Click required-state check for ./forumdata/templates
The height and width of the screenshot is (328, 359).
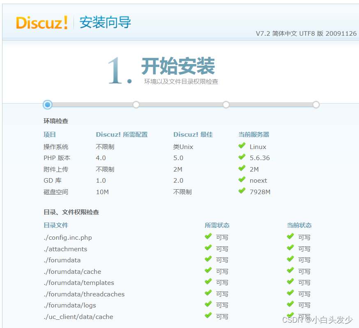(x=208, y=282)
